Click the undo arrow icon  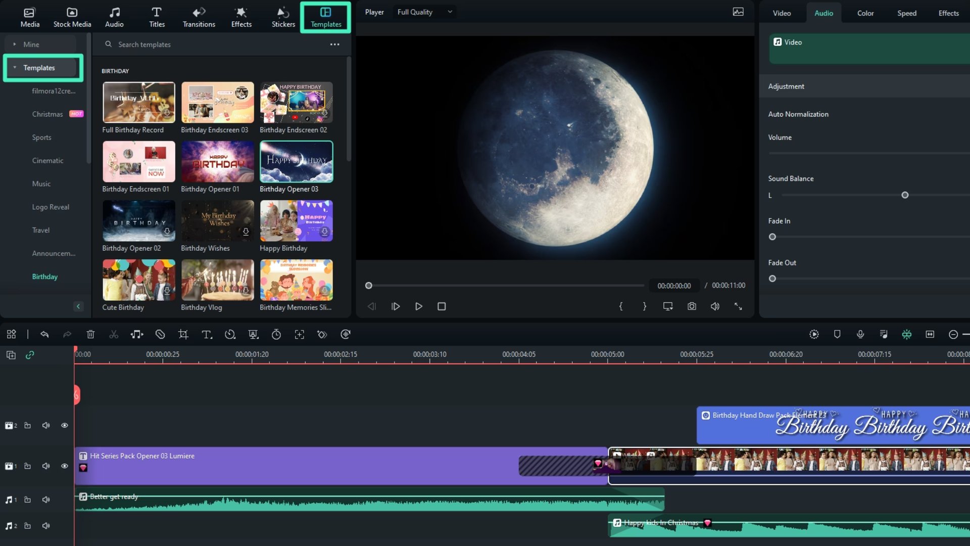click(x=44, y=334)
